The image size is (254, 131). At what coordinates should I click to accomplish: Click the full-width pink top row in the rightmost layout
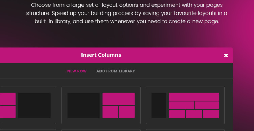tap(194, 97)
